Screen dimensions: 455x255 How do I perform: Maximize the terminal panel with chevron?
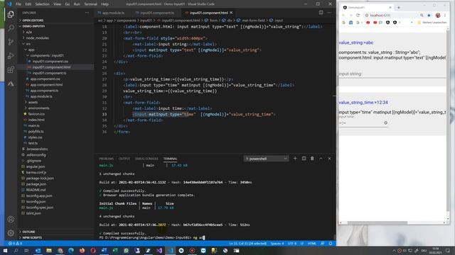tap(321, 159)
